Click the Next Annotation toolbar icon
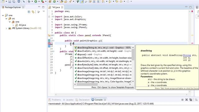The height and width of the screenshot is (112, 199). pos(103,1)
